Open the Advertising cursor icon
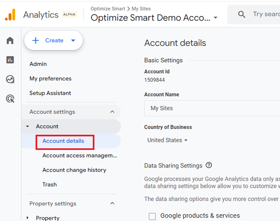This screenshot has height=221, width=280. tap(10, 99)
